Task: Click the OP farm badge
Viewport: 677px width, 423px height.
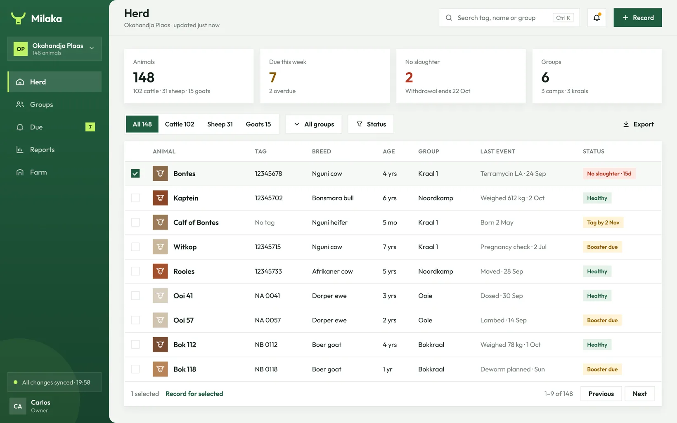Action: coord(21,49)
